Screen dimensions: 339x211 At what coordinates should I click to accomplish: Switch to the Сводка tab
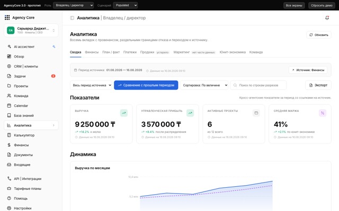coord(75,52)
